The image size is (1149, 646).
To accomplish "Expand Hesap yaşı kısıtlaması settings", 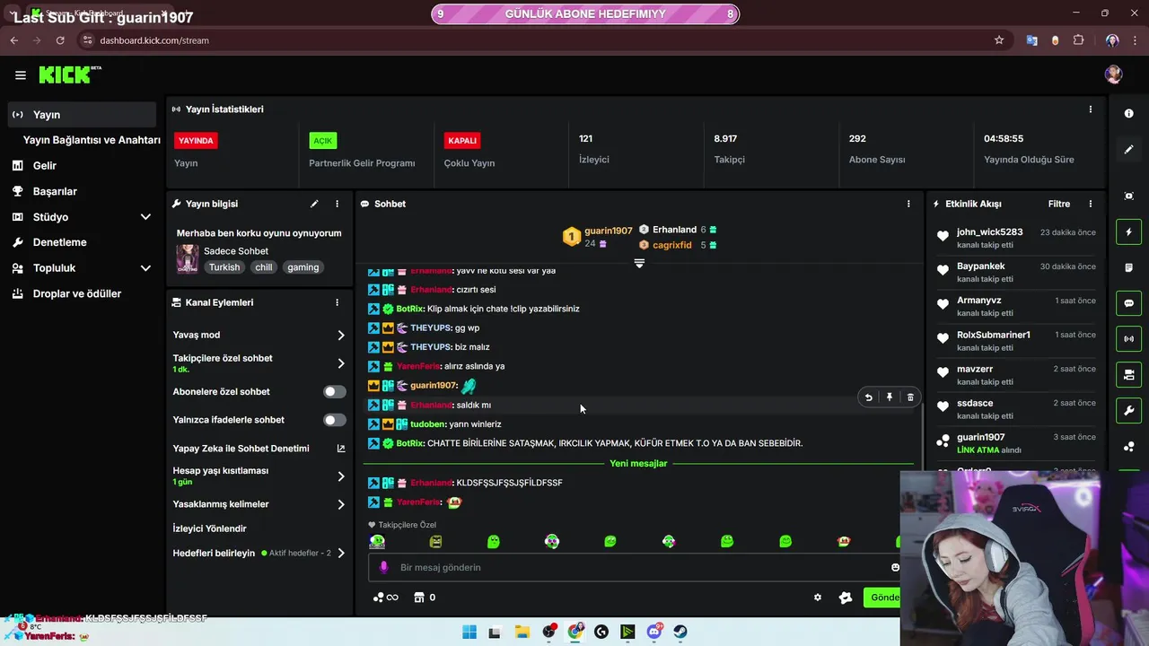I will pos(341,476).
